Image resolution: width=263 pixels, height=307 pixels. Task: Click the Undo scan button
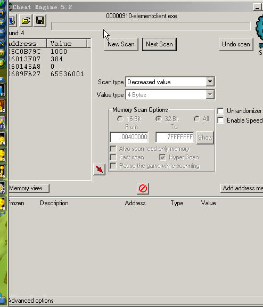[236, 44]
